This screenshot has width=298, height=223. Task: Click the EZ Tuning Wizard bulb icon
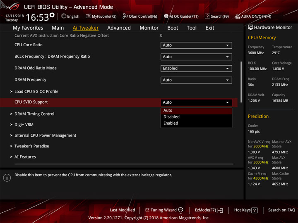coord(180,210)
